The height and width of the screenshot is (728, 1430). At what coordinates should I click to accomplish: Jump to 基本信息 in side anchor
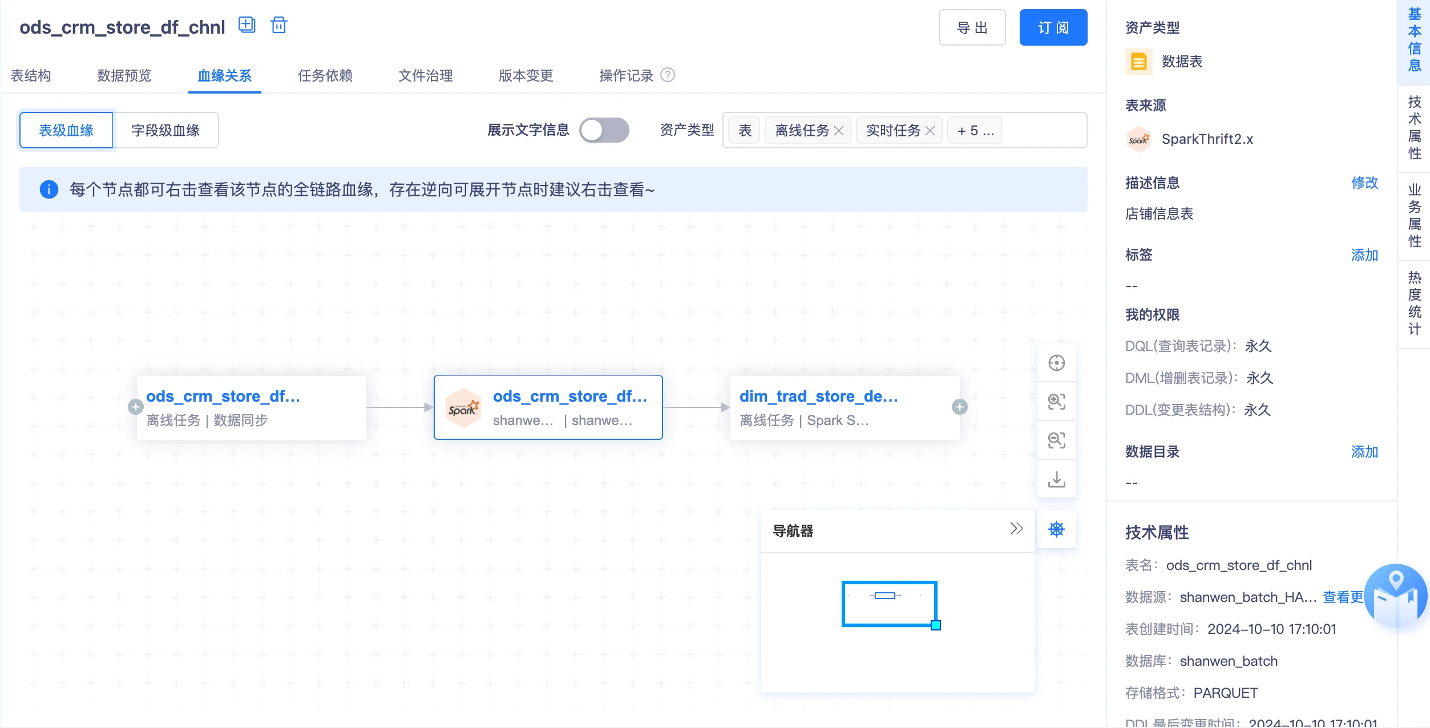(x=1414, y=39)
